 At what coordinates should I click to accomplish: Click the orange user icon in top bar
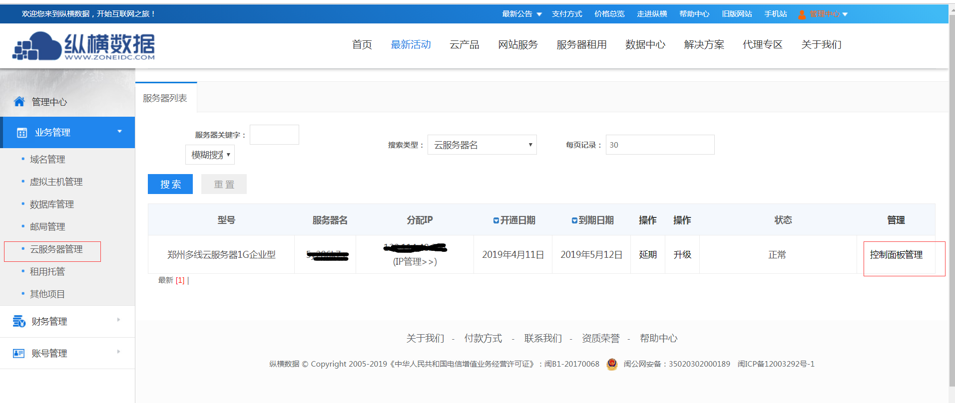pyautogui.click(x=802, y=14)
